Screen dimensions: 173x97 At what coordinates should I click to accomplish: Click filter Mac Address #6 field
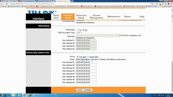coord(86,77)
